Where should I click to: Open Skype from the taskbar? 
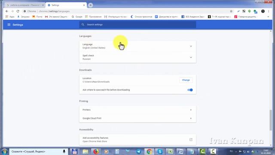pos(159,152)
